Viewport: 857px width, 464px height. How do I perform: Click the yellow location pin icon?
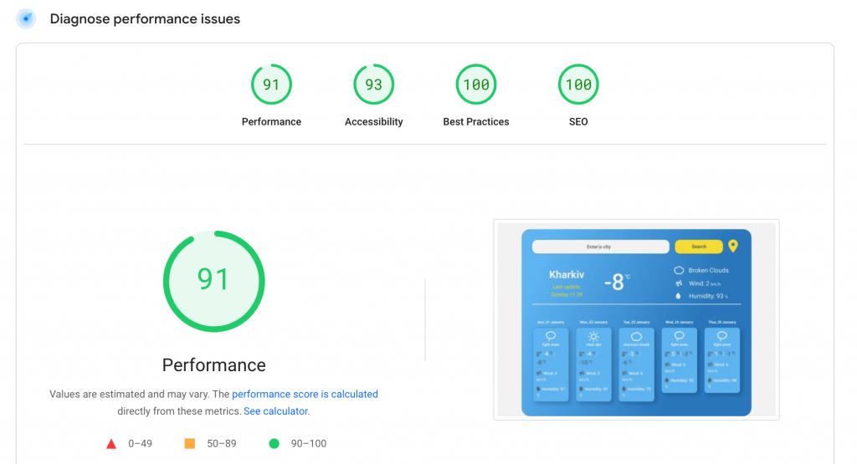pyautogui.click(x=733, y=246)
